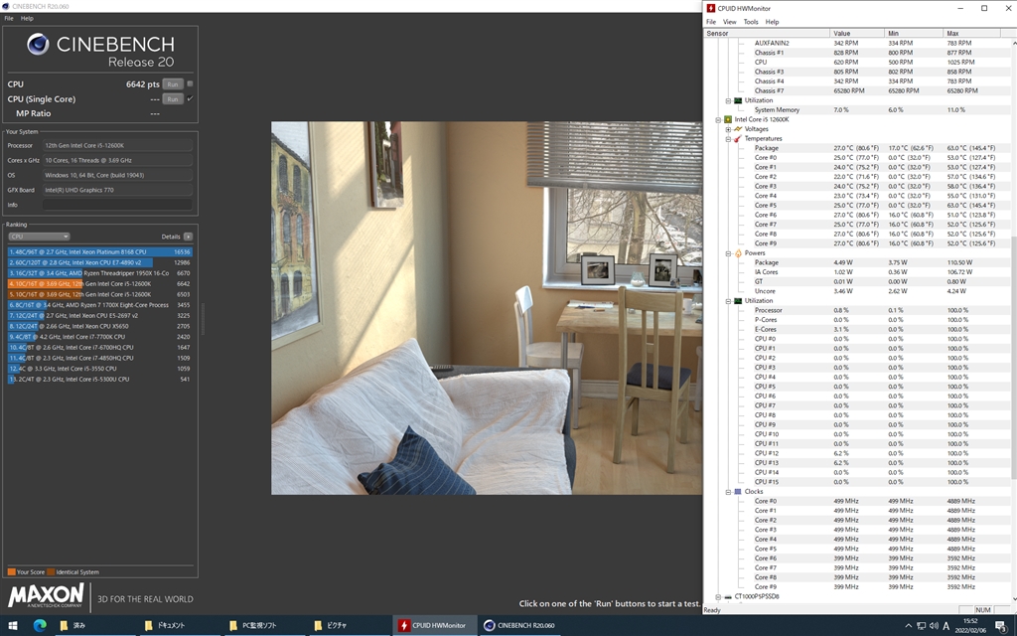Image resolution: width=1017 pixels, height=636 pixels.
Task: Collapse the Utilization node containing System Memory
Action: (x=728, y=100)
